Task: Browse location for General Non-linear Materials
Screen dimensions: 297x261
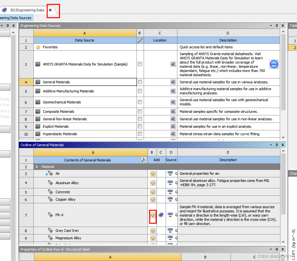Action: point(173,119)
